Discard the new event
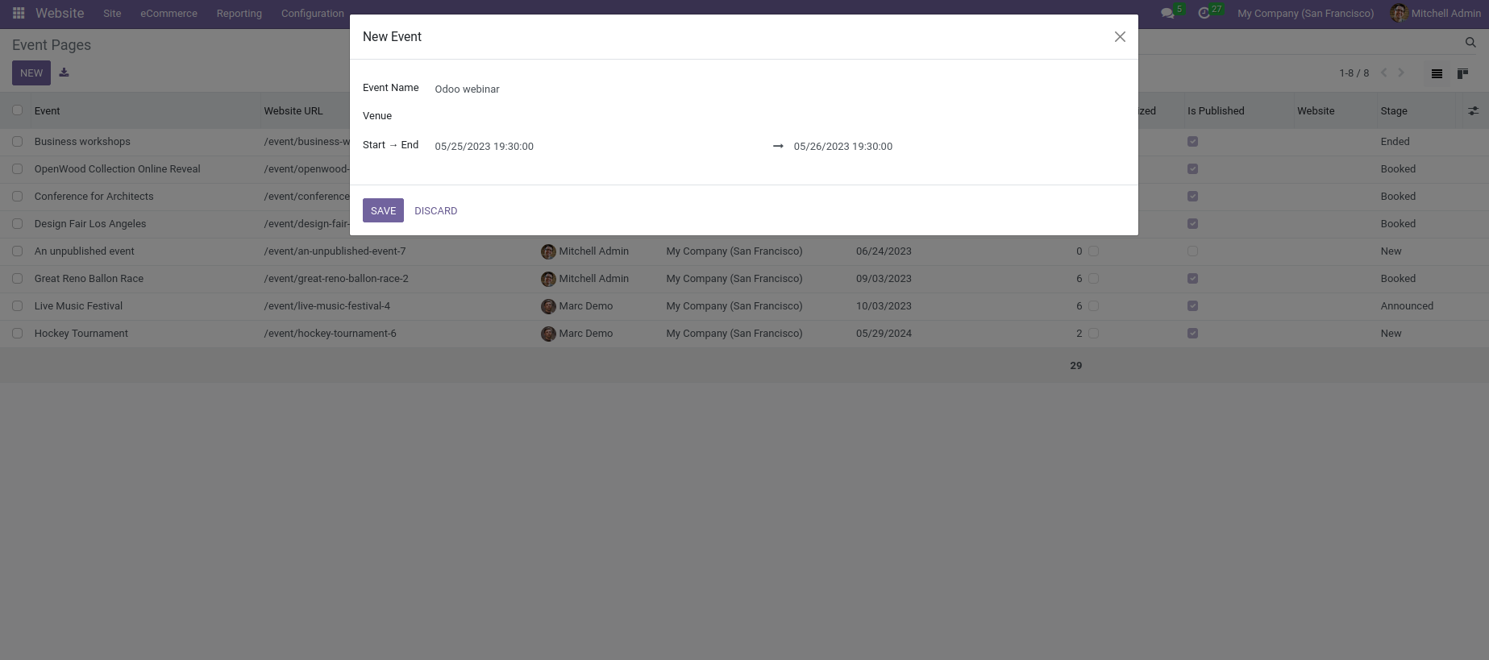This screenshot has width=1489, height=660. point(435,210)
